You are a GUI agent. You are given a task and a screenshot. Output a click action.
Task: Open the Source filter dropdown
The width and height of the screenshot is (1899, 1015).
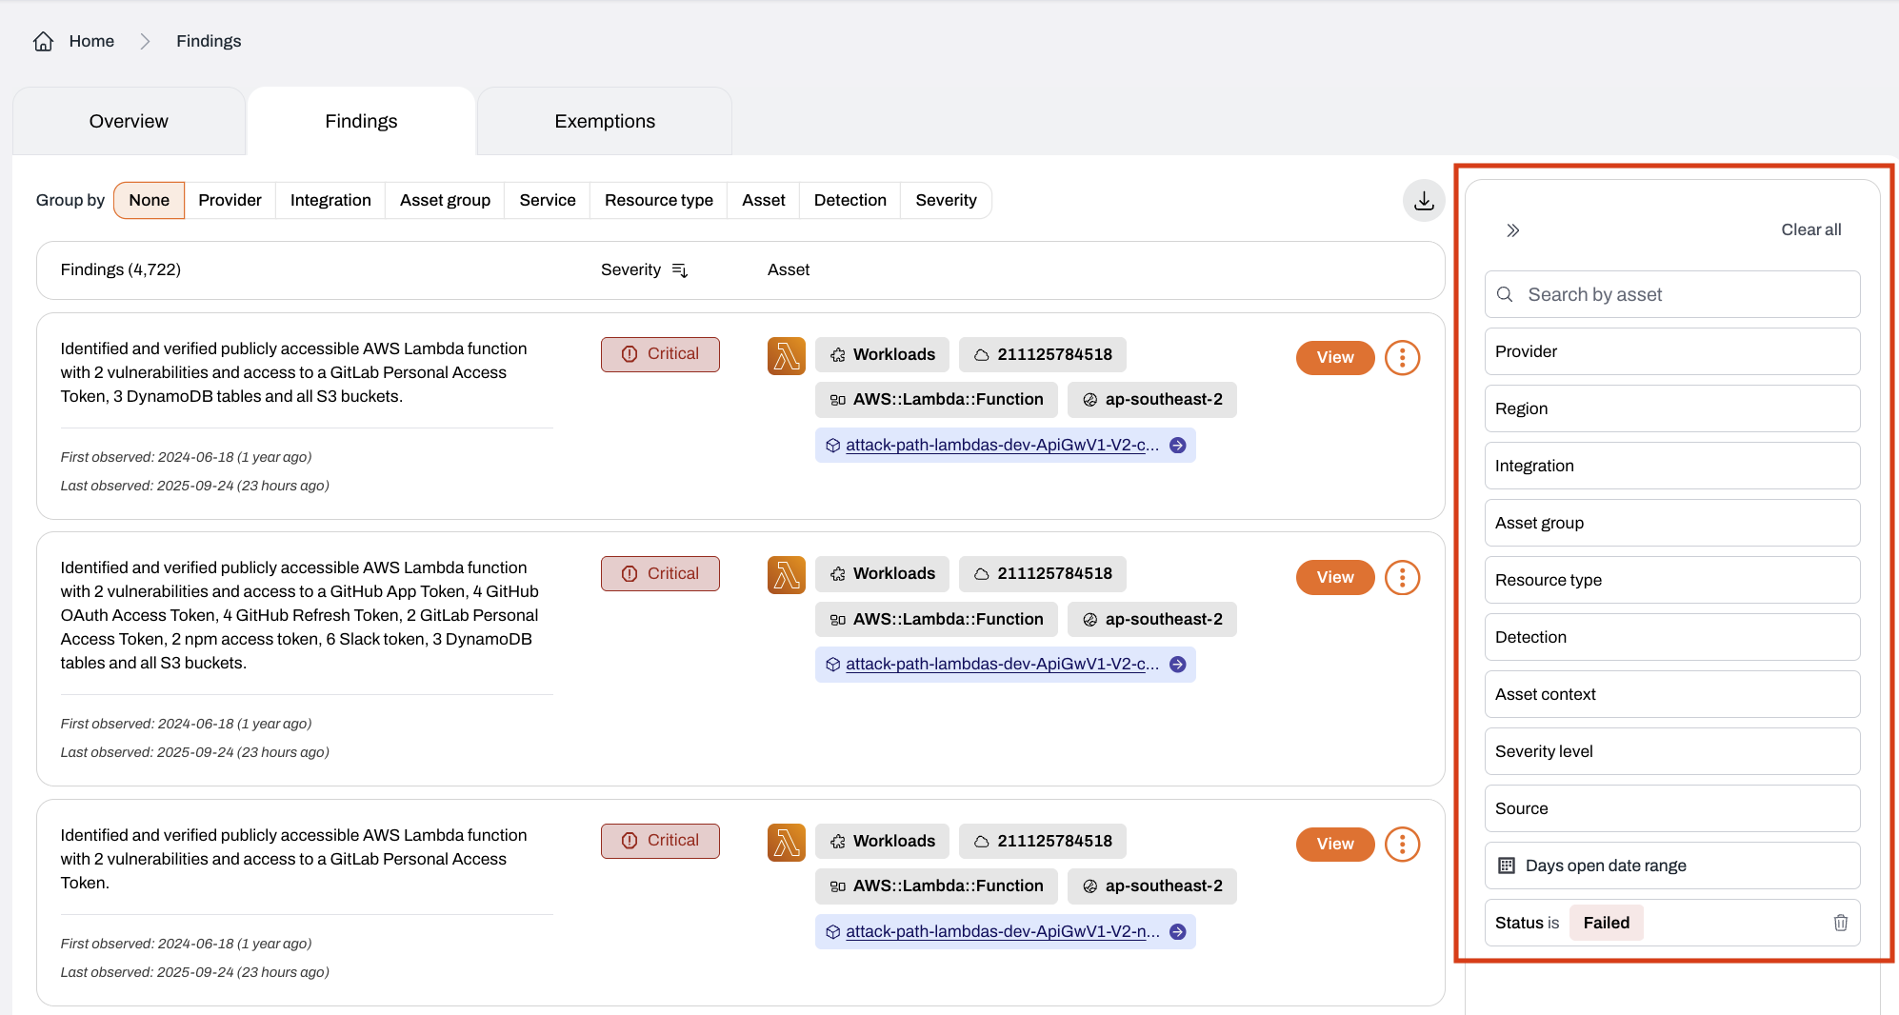(1672, 808)
